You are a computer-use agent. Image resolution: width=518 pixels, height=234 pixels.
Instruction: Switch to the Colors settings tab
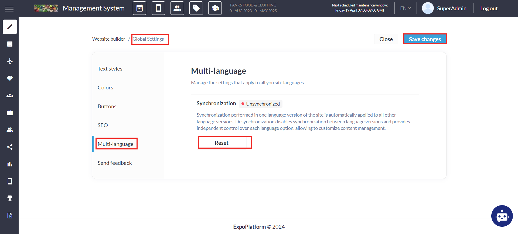105,88
